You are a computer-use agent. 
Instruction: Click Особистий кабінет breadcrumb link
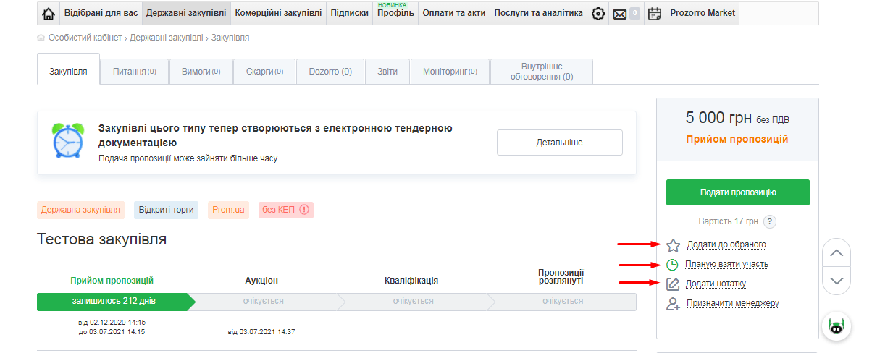85,37
